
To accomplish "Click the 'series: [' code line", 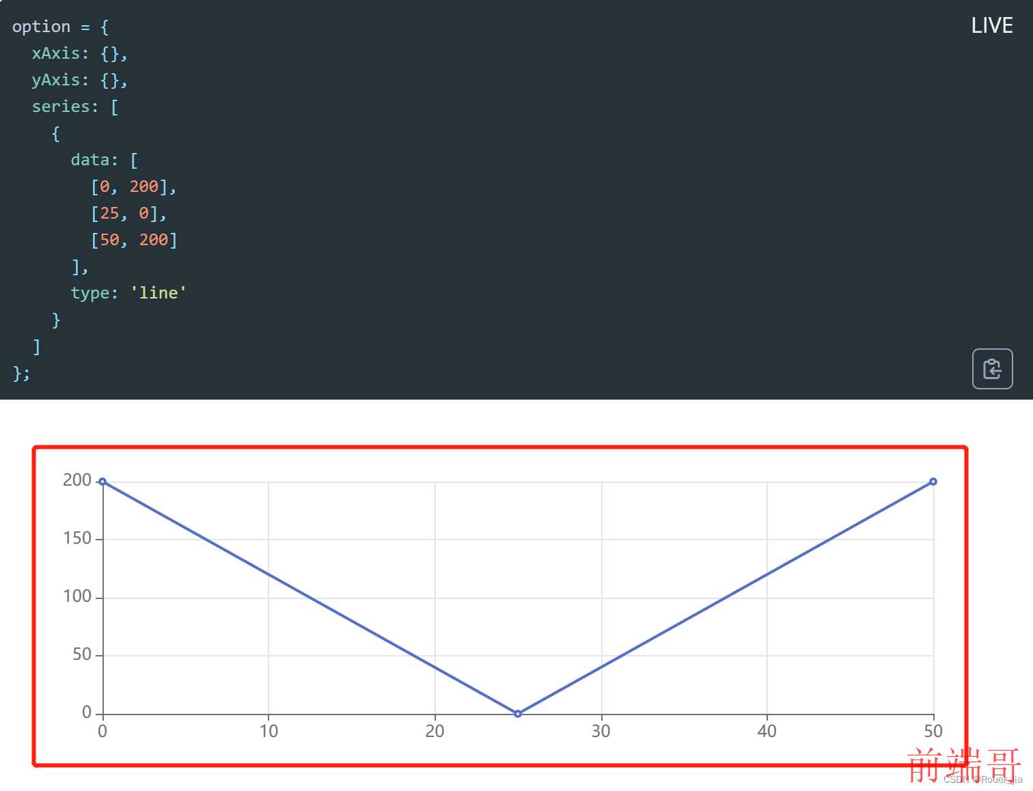I will point(75,107).
